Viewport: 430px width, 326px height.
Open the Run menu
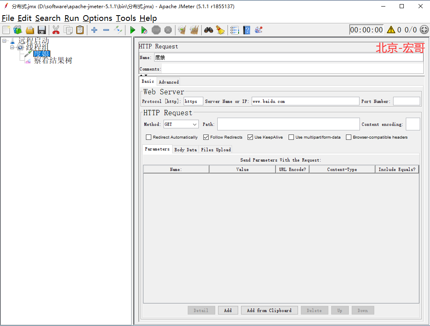(72, 18)
